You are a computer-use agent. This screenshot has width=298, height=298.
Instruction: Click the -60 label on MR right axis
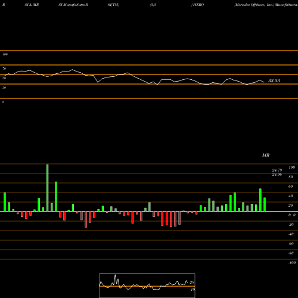click(291, 244)
